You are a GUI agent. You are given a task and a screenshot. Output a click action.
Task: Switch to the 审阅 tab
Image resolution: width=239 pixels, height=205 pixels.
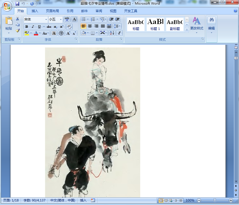point(99,11)
